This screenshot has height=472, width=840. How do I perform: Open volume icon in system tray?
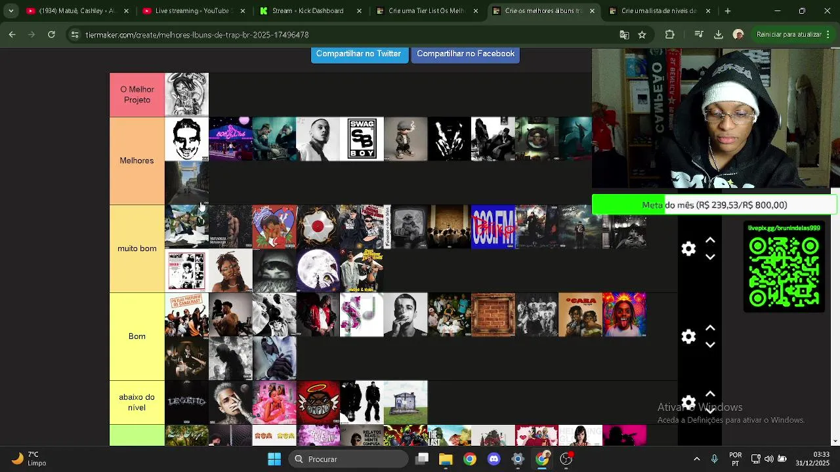(x=768, y=459)
